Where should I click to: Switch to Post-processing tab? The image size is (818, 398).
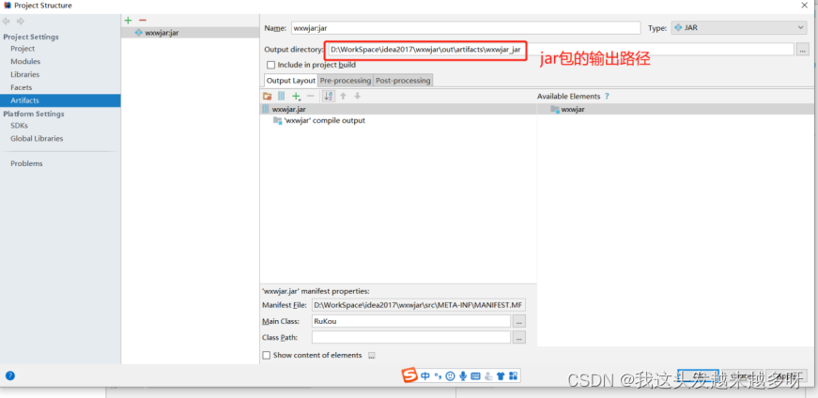[403, 81]
